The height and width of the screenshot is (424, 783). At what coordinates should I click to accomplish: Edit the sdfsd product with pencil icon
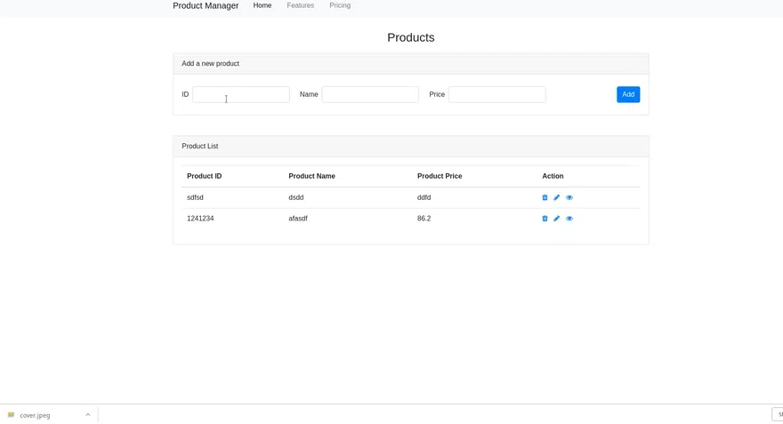coord(556,197)
